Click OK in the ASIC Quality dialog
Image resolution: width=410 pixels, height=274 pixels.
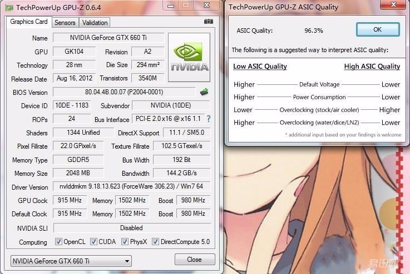tap(378, 29)
